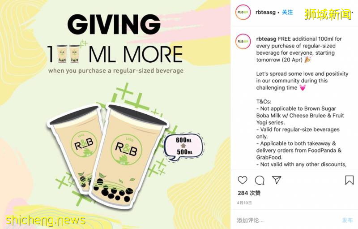Screen dimensions: 358x229
Task: Open rbteasg profile picture in the header
Action: point(243,12)
